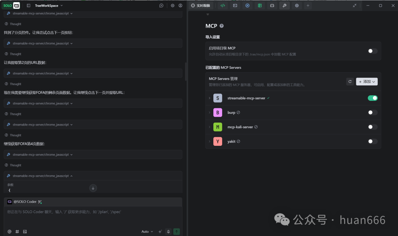Click the image attachment icon in chat

pos(25,232)
